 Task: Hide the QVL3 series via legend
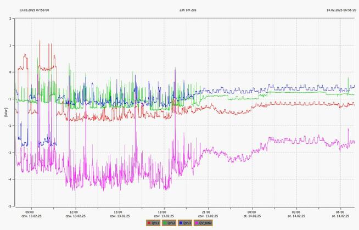[x=187, y=223]
